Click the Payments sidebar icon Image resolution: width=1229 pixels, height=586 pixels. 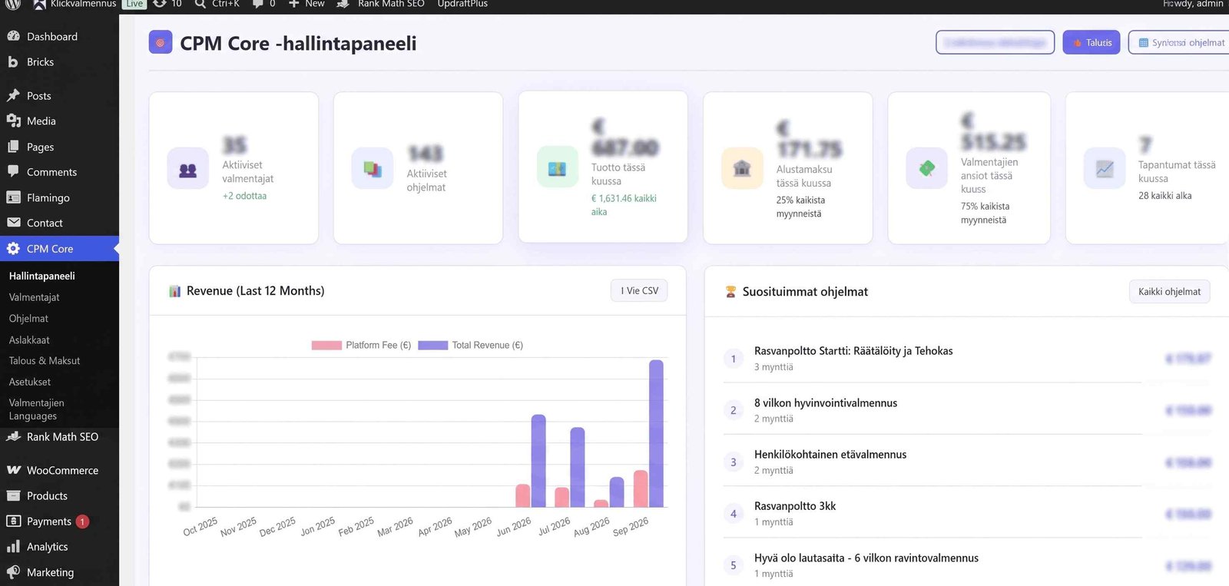click(x=13, y=521)
